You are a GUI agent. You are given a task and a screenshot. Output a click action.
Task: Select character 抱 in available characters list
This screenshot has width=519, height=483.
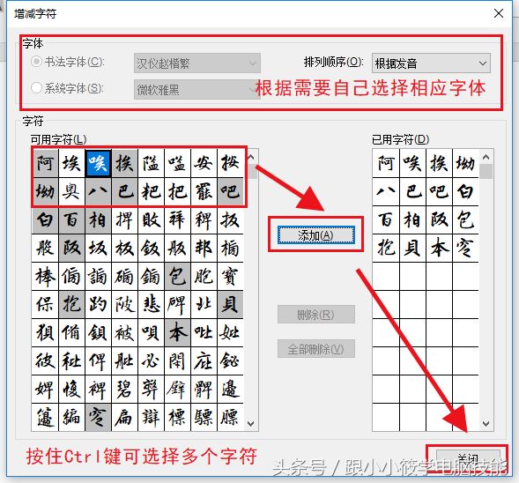[72, 304]
